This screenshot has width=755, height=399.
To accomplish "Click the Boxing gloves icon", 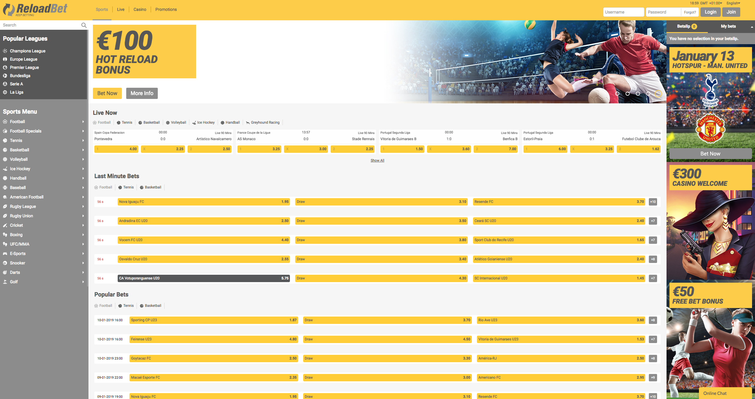I will [x=5, y=235].
